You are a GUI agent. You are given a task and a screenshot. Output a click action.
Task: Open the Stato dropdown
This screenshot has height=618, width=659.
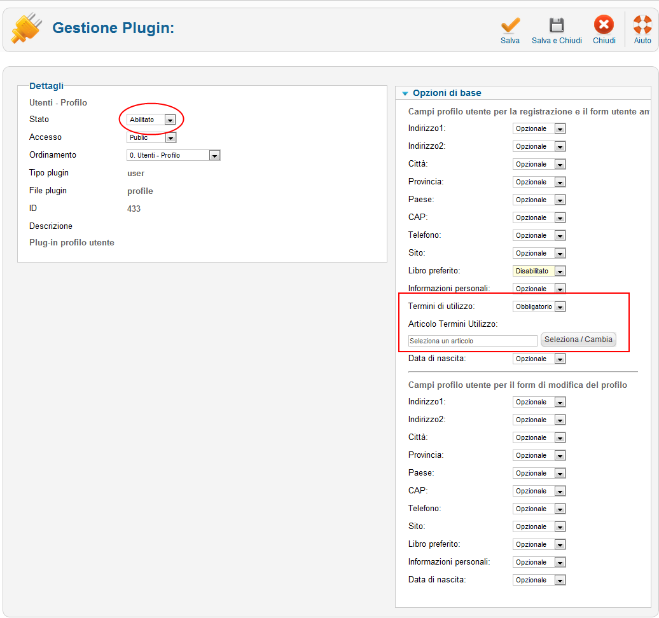pyautogui.click(x=151, y=120)
